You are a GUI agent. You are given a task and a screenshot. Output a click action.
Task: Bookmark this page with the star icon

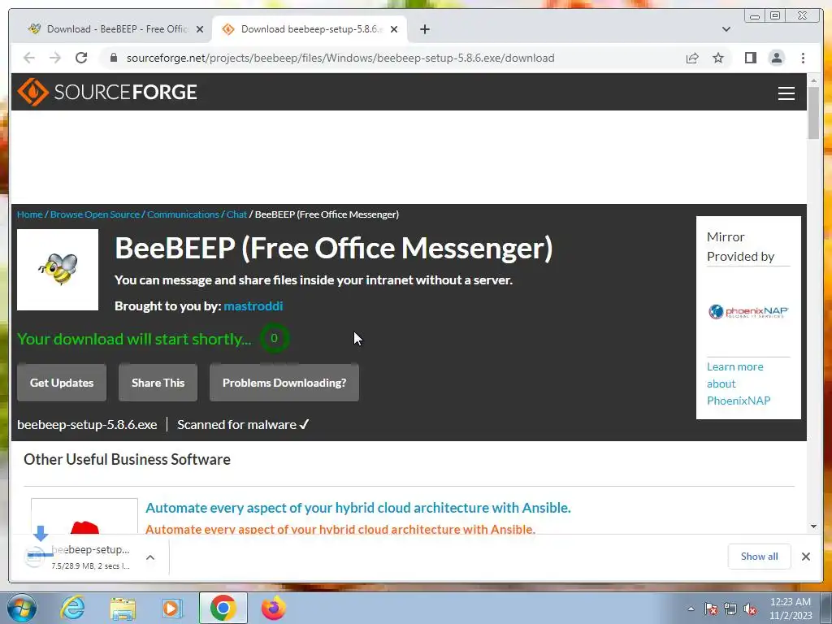[718, 58]
